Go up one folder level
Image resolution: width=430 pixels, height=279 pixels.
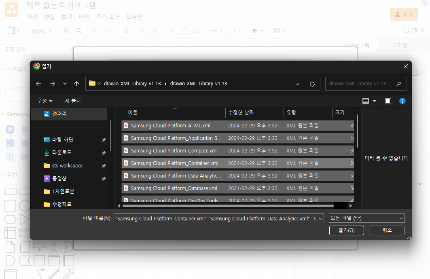pos(76,84)
